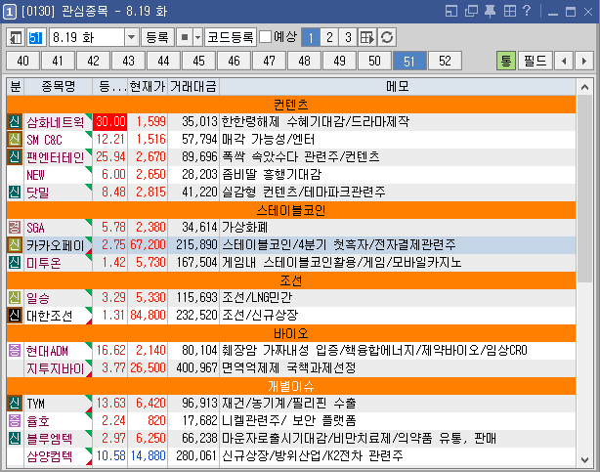Click the scrollbar up arrow
This screenshot has width=600, height=472.
coord(584,87)
